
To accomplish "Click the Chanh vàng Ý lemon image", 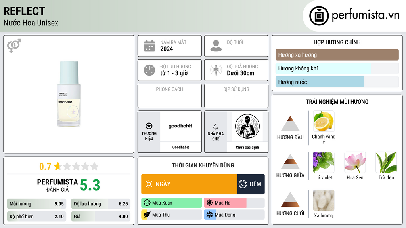I will click(x=324, y=121).
